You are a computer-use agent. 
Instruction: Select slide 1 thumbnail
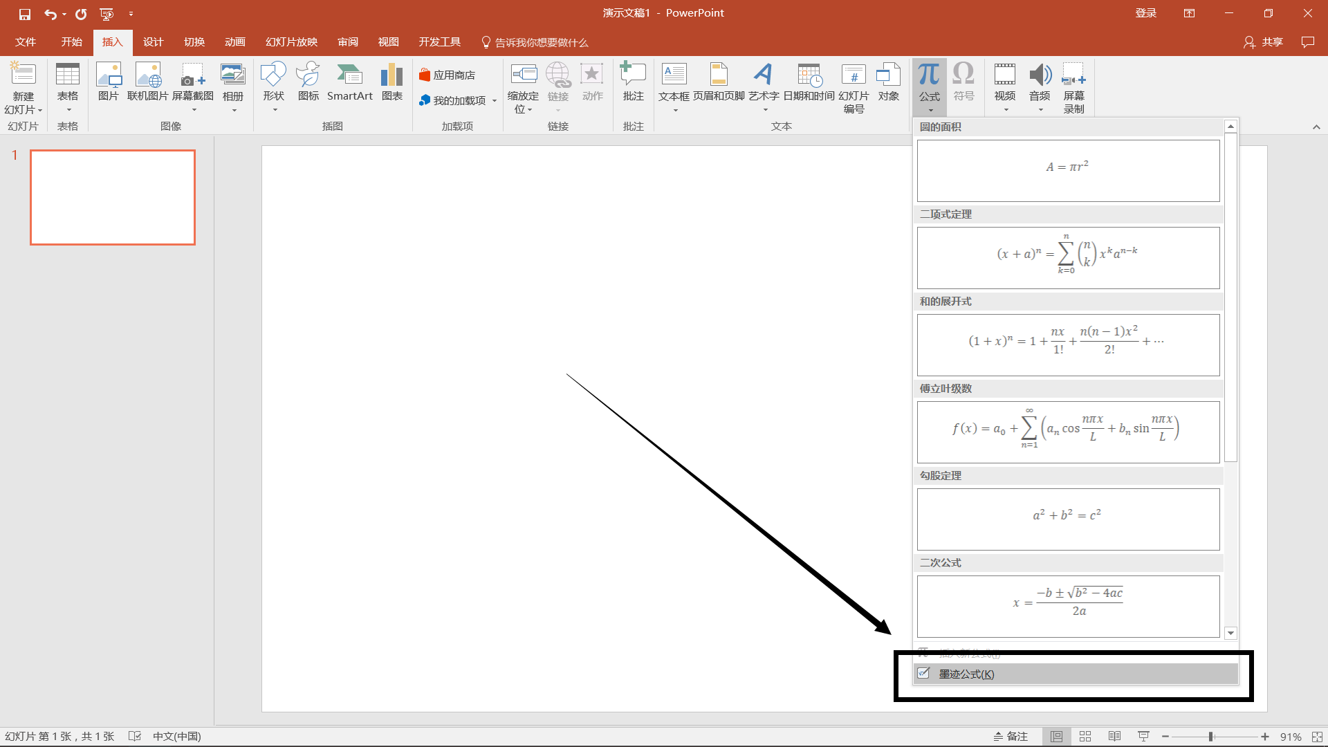113,197
